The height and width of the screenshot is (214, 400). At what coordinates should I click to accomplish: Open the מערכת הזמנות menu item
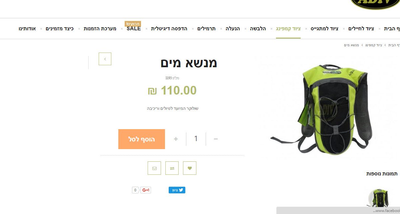100,29
